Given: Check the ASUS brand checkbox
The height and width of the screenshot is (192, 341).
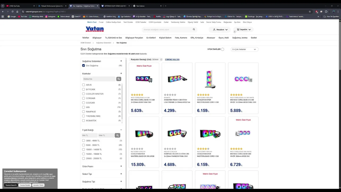Looking at the screenshot, I should (x=83, y=85).
